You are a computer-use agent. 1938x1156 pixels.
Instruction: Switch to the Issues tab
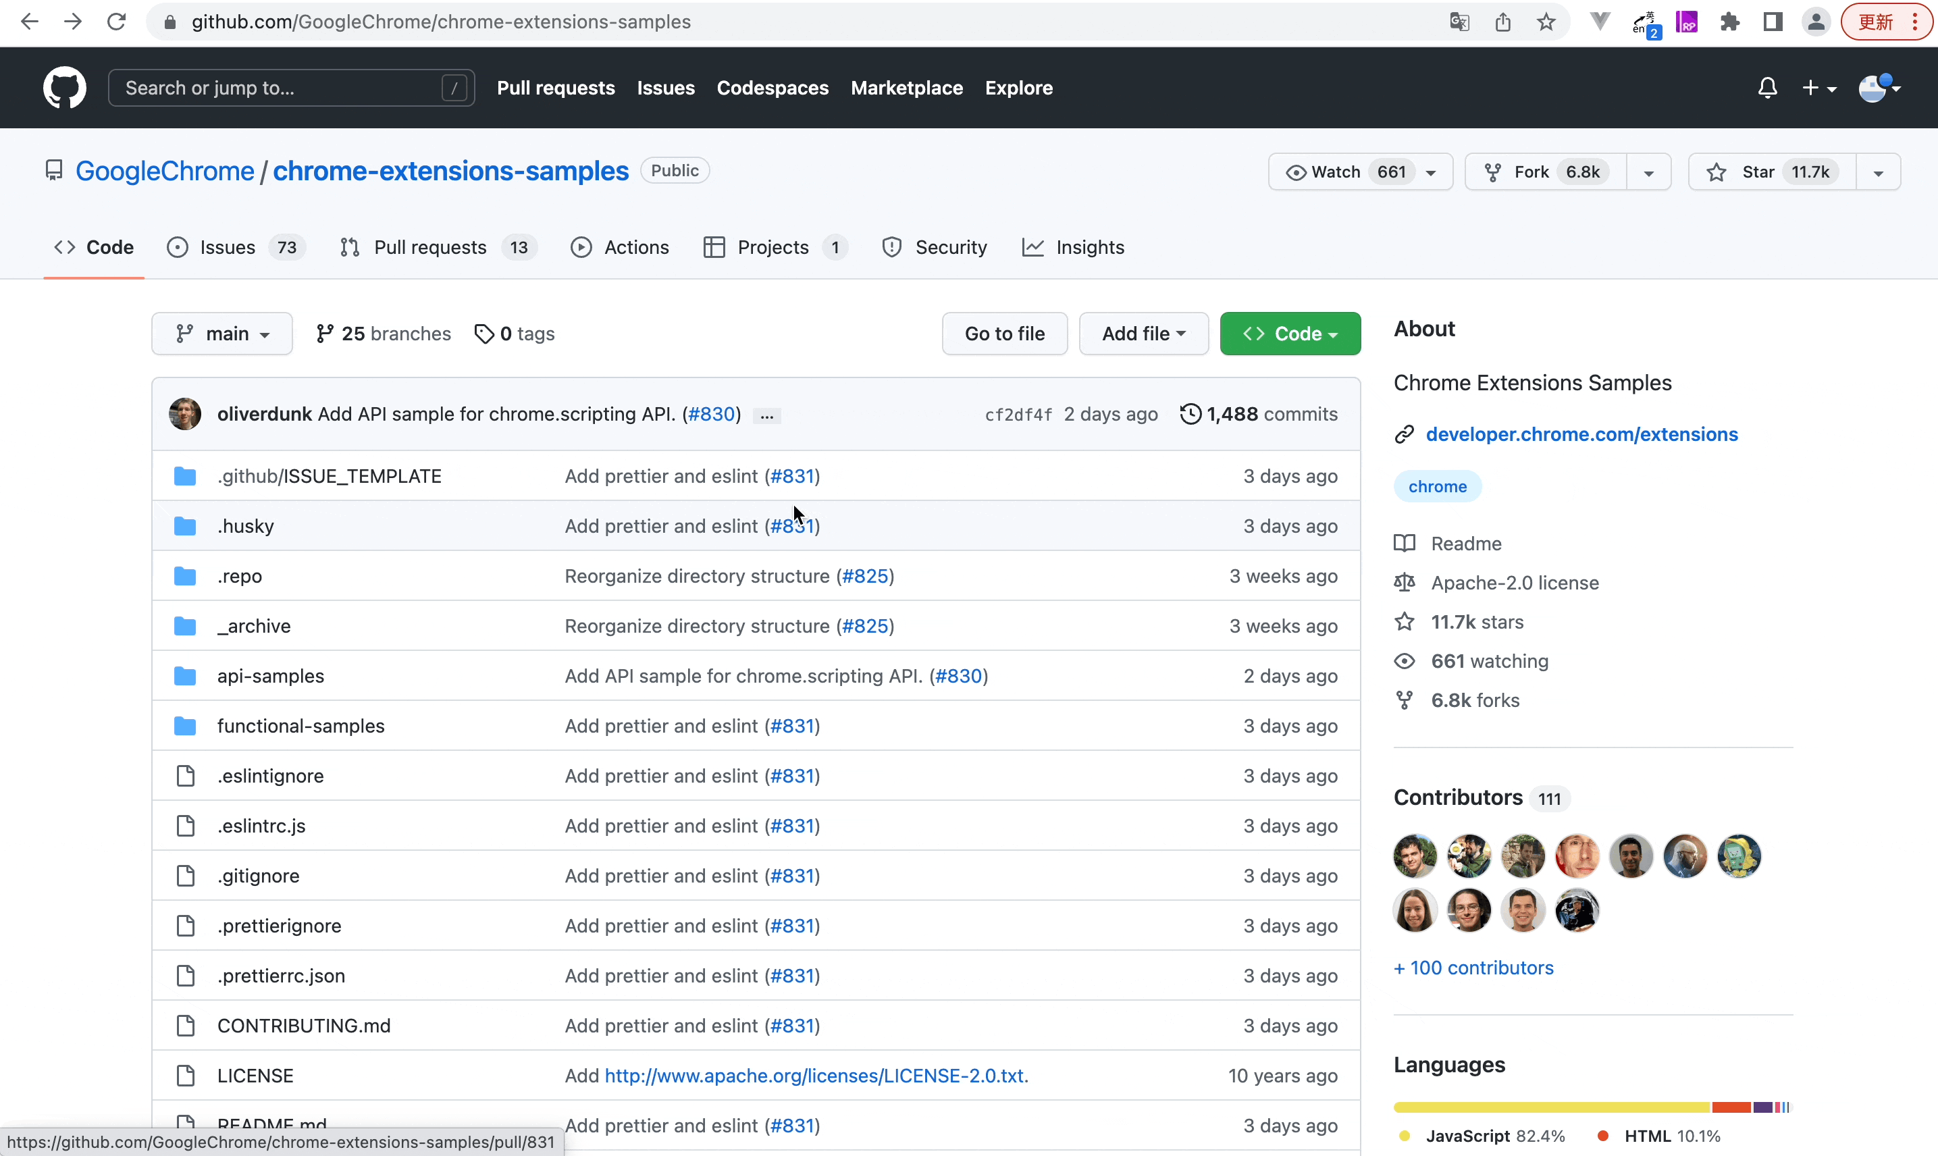click(x=227, y=247)
